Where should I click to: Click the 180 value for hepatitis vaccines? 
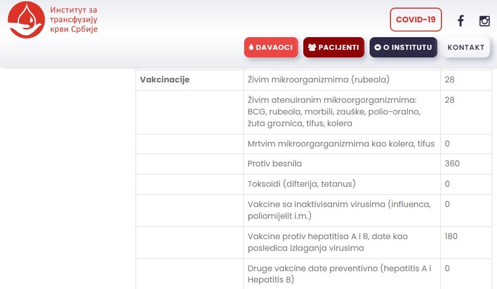tap(451, 237)
